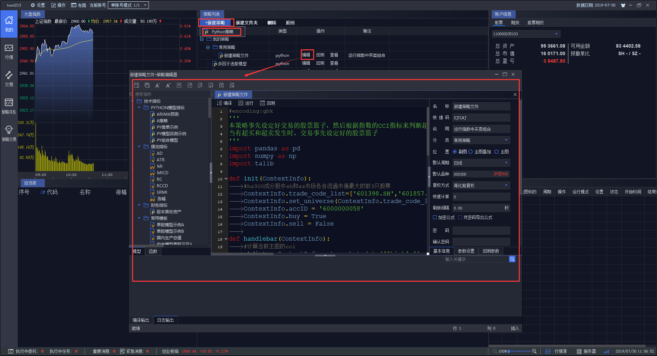Open 策略开发 in left sidebar
The width and height of the screenshot is (657, 356).
point(9,106)
